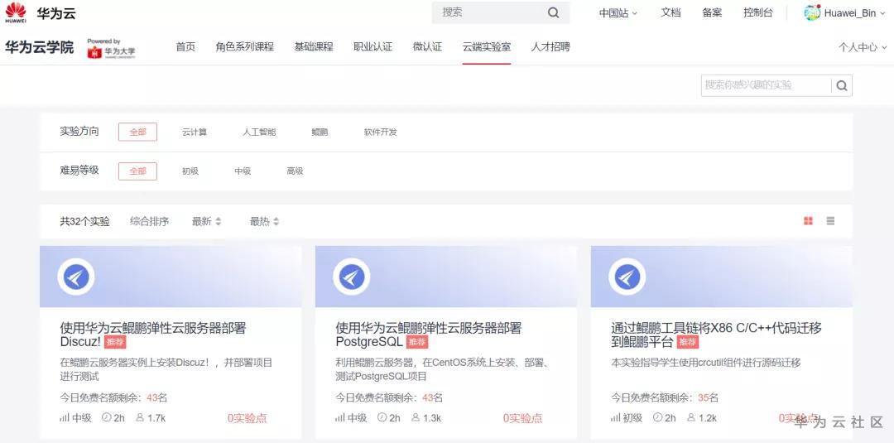Viewport: 894px width, 443px height.
Task: Open experiment 使用华为云鲲鹏弹性云服务器部署 Discuz!
Action: pos(153,335)
